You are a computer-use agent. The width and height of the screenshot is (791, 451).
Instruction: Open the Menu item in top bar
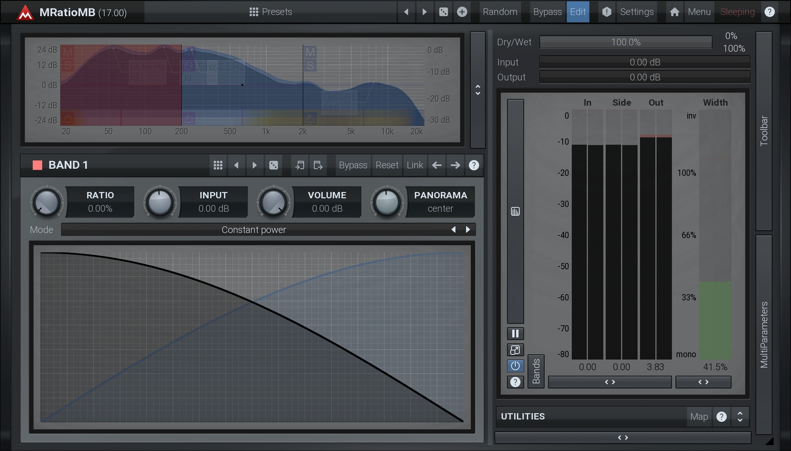pyautogui.click(x=699, y=12)
